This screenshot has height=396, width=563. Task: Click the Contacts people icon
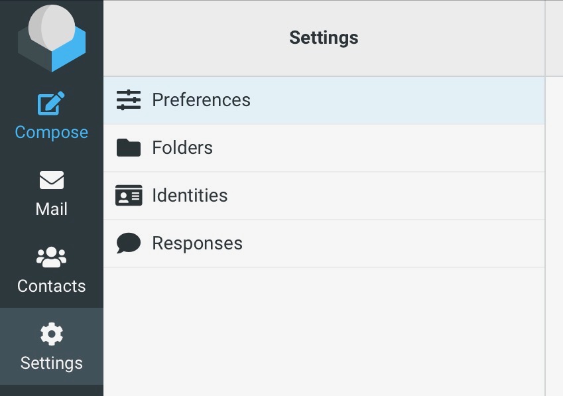[51, 257]
